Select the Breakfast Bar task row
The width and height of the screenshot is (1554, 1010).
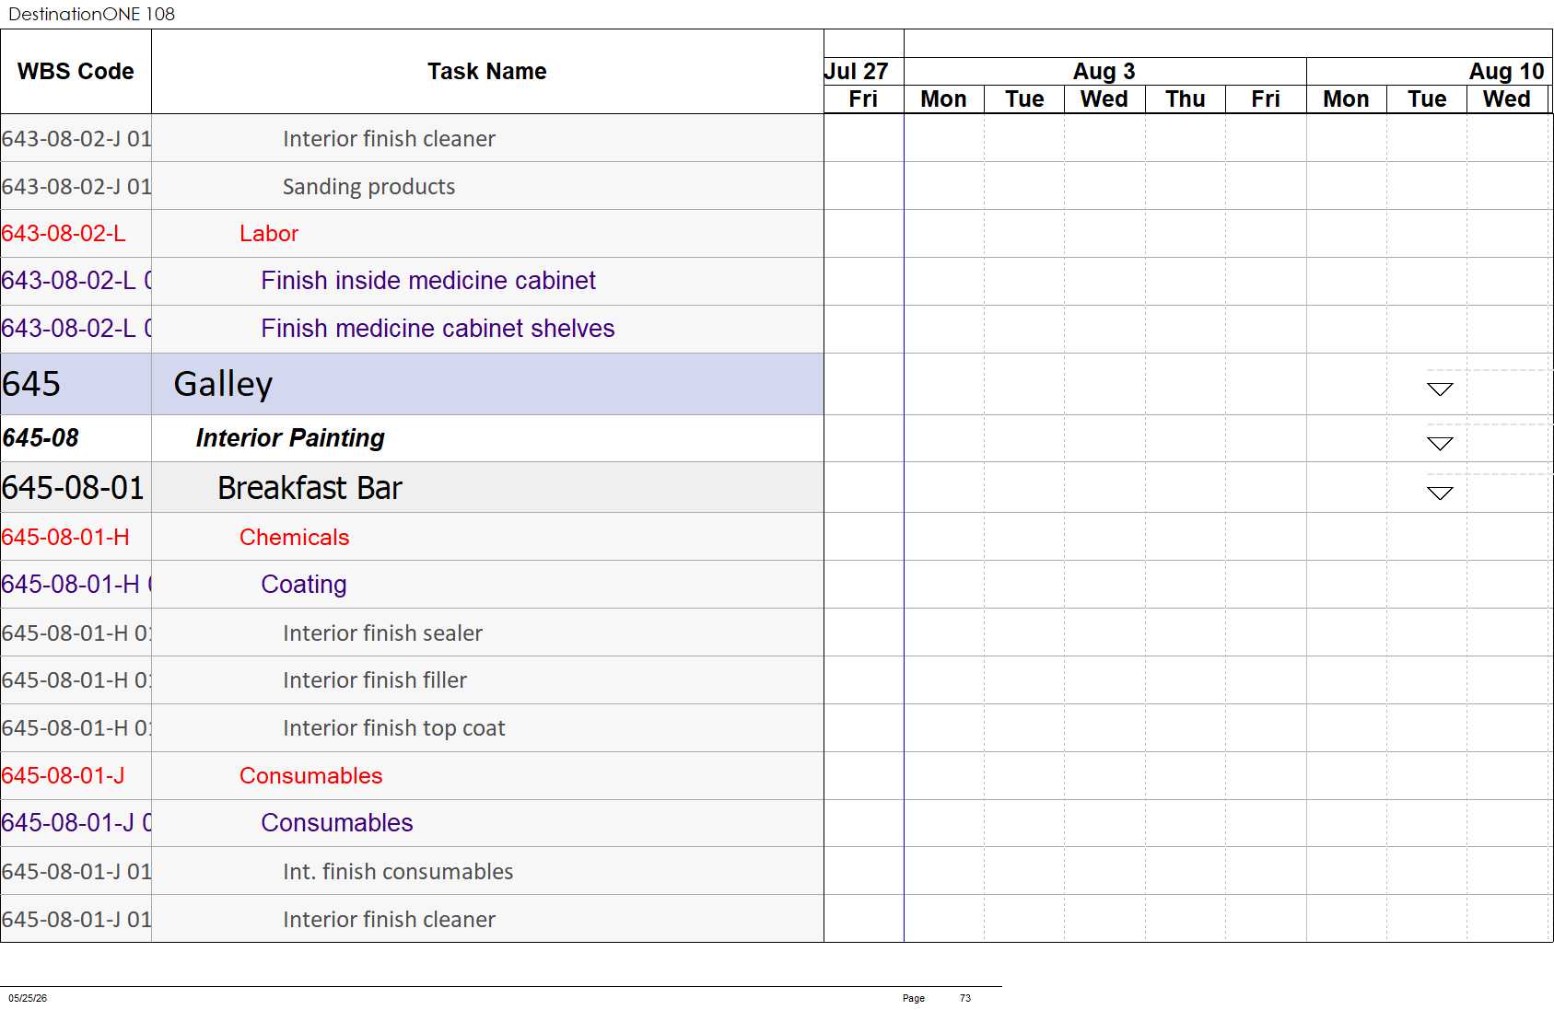tap(412, 487)
